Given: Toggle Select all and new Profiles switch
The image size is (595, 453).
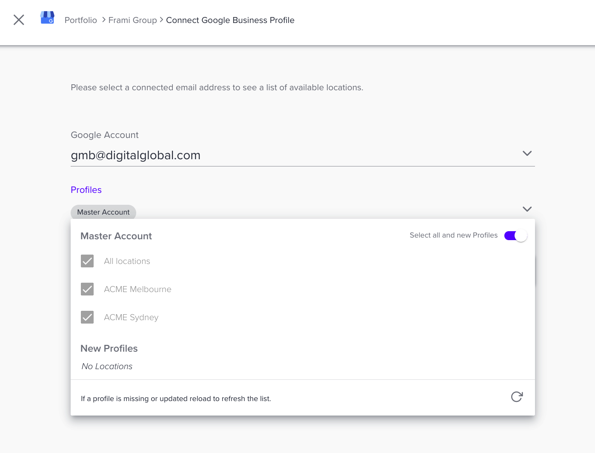Looking at the screenshot, I should tap(515, 235).
